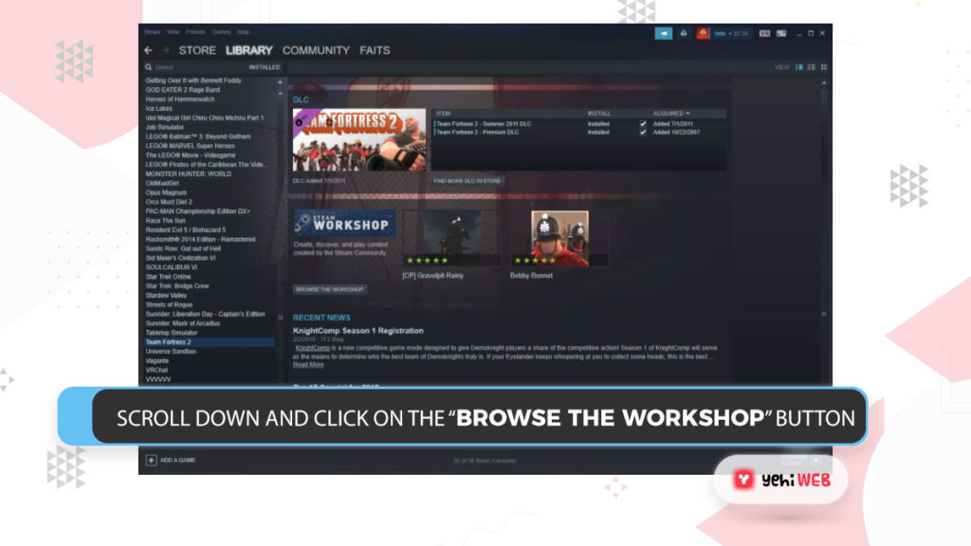This screenshot has width=971, height=546.
Task: Click the back arrow navigation icon
Action: click(x=148, y=50)
